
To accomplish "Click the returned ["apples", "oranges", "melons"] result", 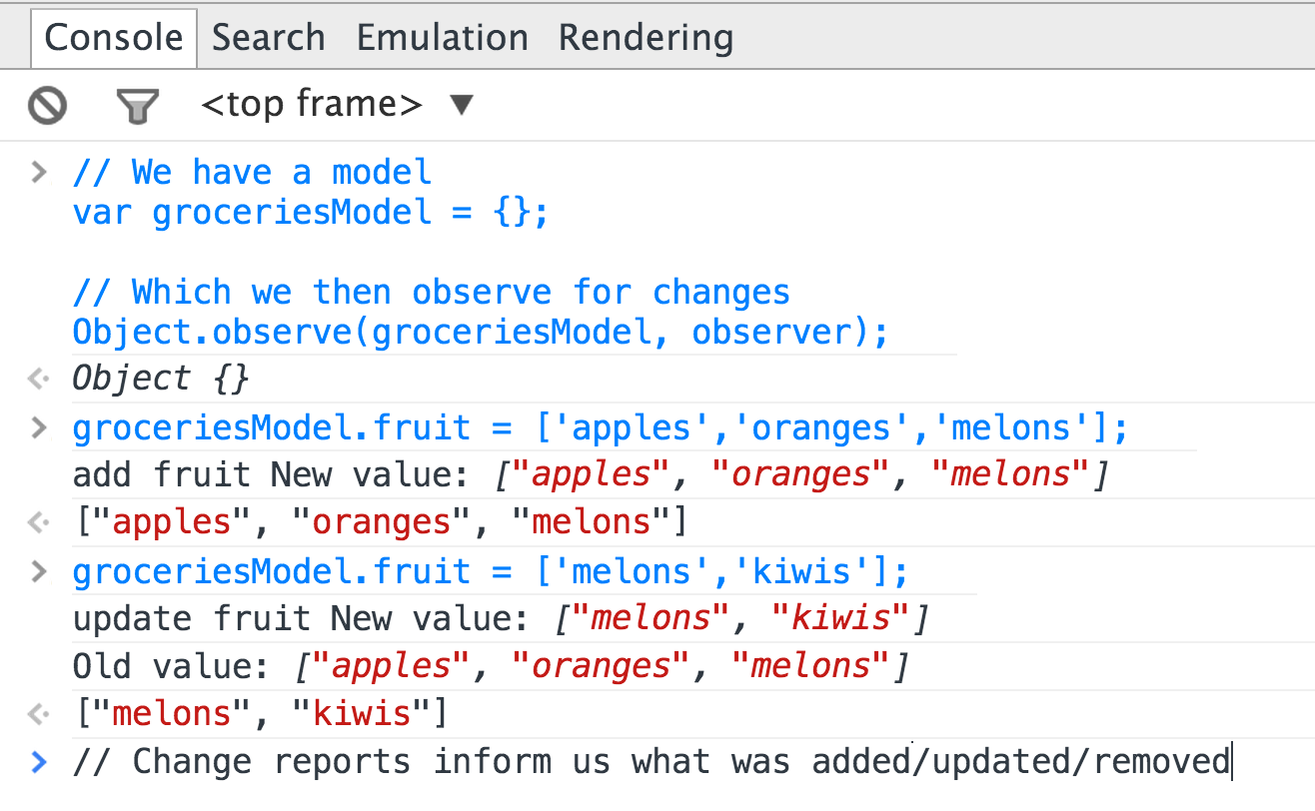I will (x=381, y=522).
